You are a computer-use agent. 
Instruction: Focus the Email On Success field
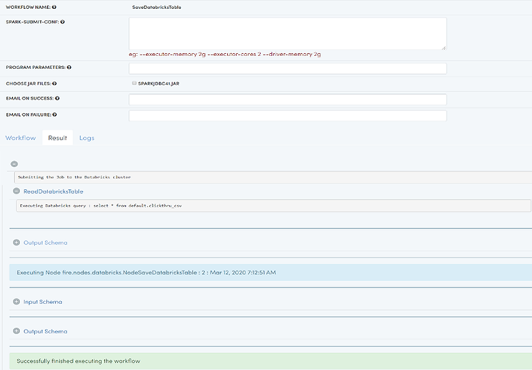pyautogui.click(x=288, y=99)
